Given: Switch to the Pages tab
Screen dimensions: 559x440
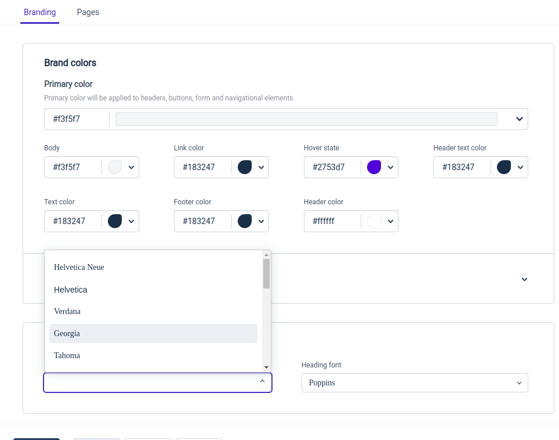Looking at the screenshot, I should click(x=88, y=12).
